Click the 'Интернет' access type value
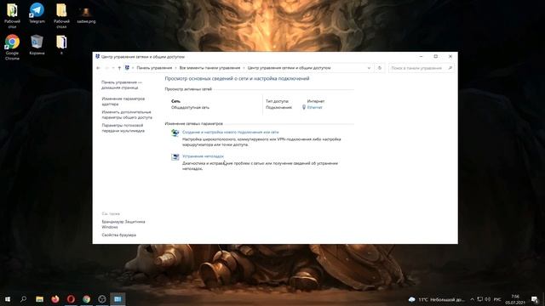The width and height of the screenshot is (545, 306). 316,101
